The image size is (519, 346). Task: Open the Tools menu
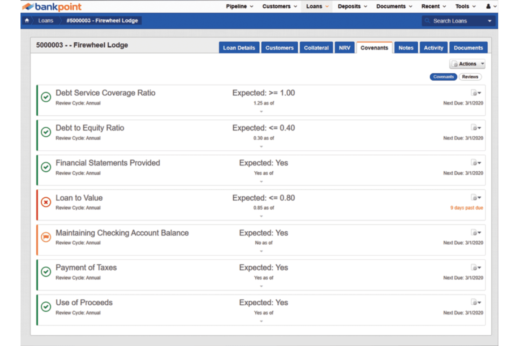(465, 6)
